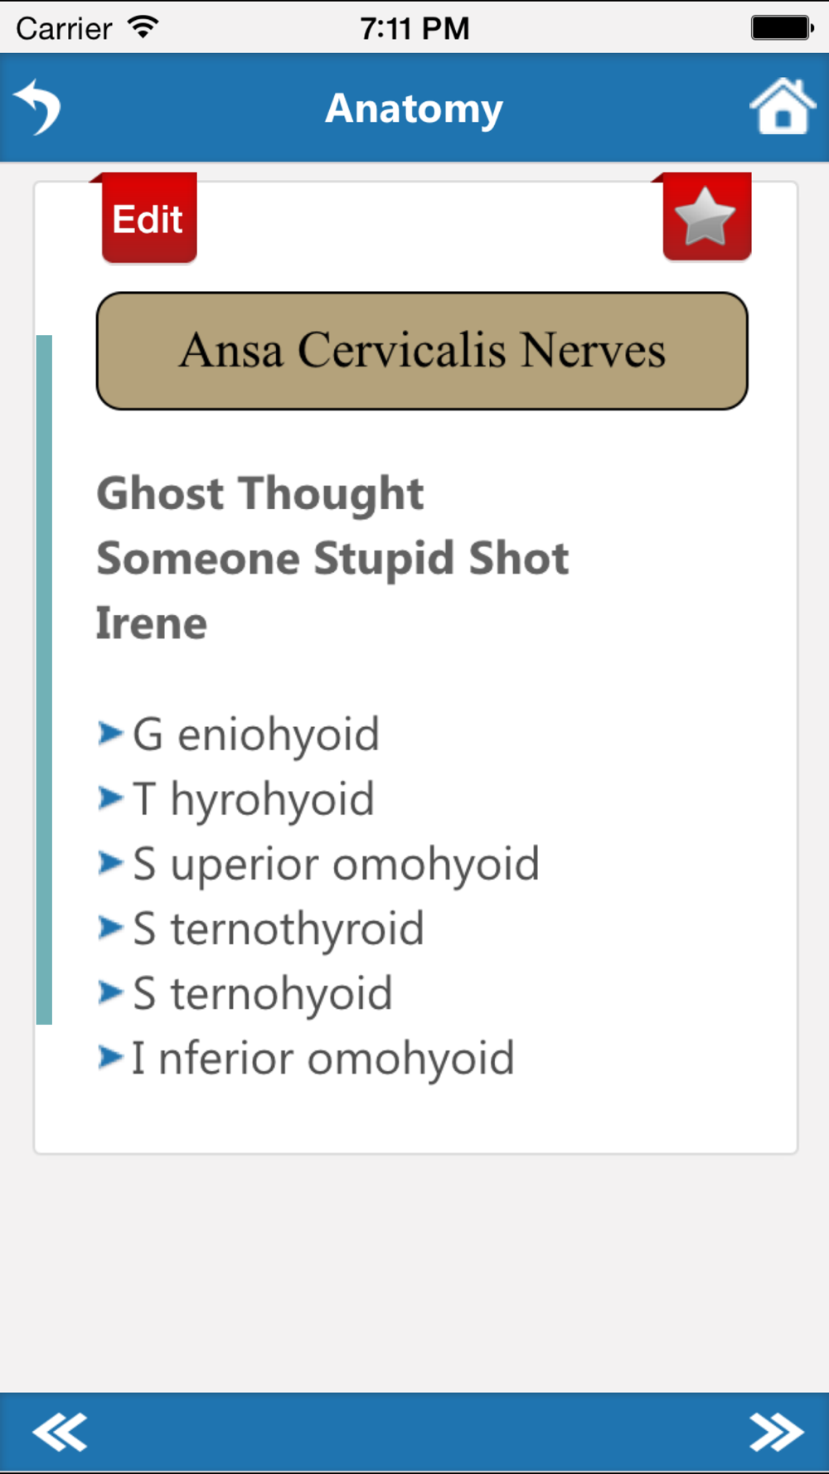Advance to next mnemonic with double-right arrows
This screenshot has height=1474, width=829.
(x=776, y=1432)
